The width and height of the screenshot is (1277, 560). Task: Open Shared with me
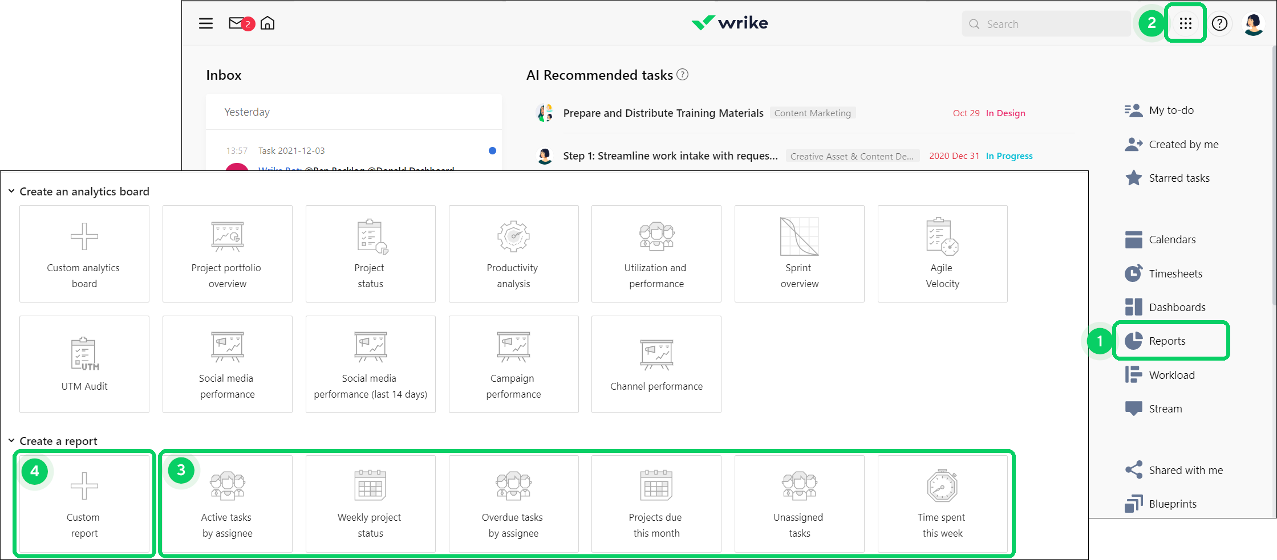coord(1174,470)
